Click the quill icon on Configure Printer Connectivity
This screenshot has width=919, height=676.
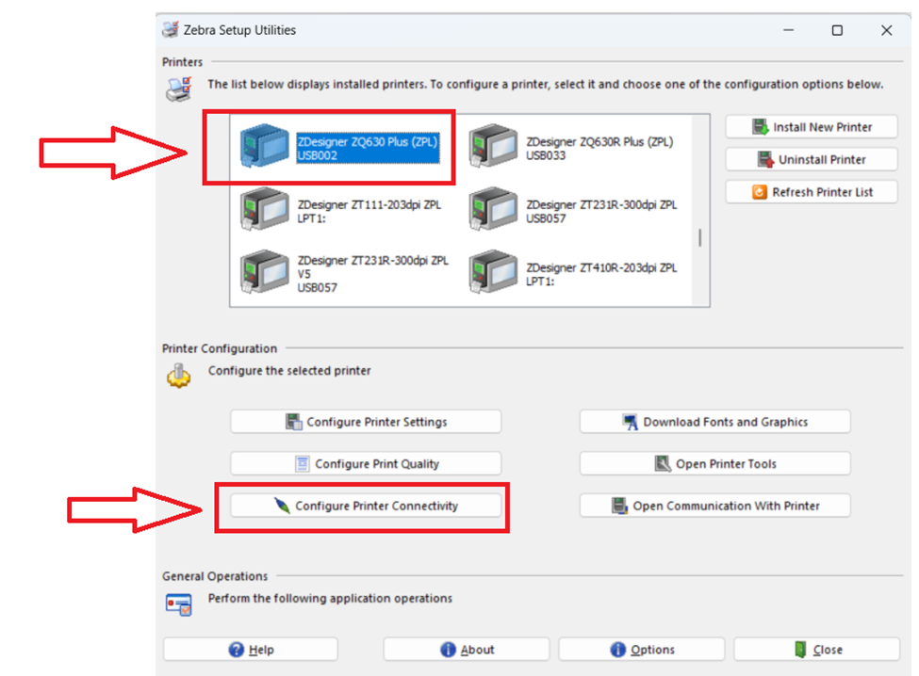(x=284, y=506)
